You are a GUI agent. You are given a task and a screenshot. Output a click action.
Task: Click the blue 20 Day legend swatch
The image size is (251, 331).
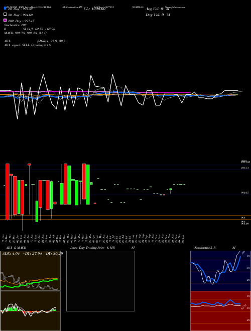[x=6, y=8]
